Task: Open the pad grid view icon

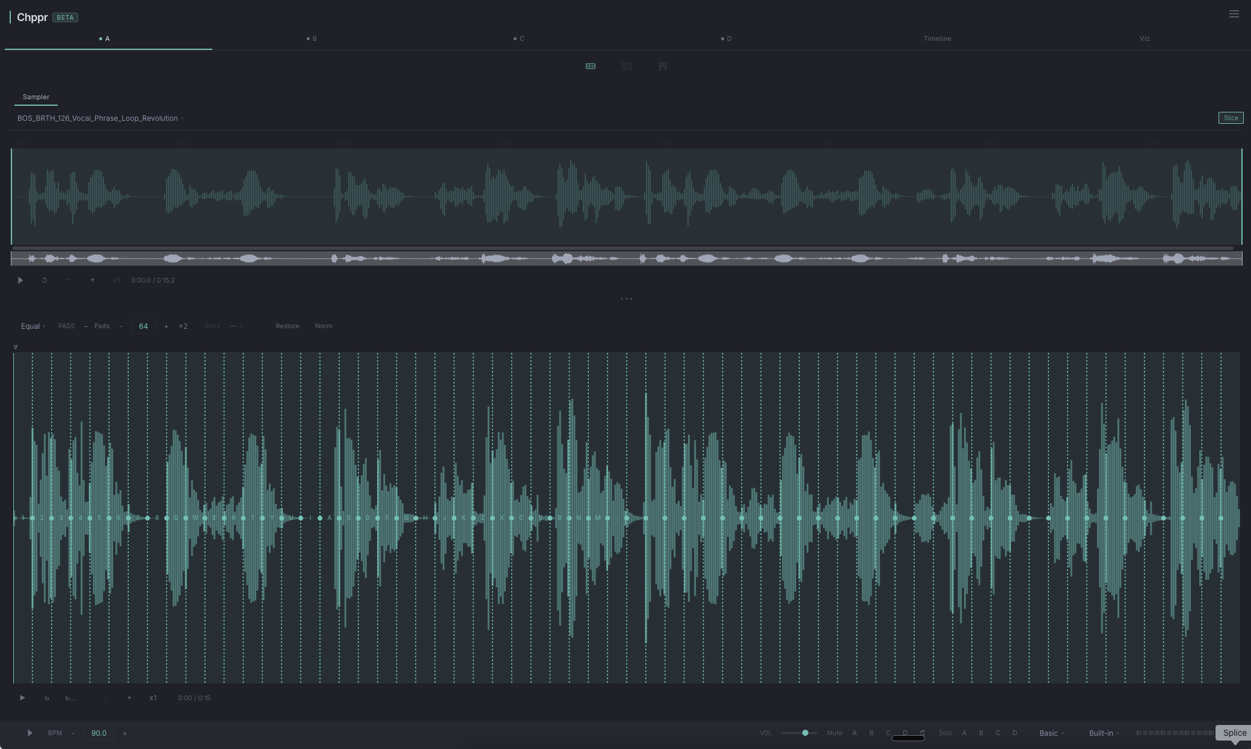Action: 662,66
